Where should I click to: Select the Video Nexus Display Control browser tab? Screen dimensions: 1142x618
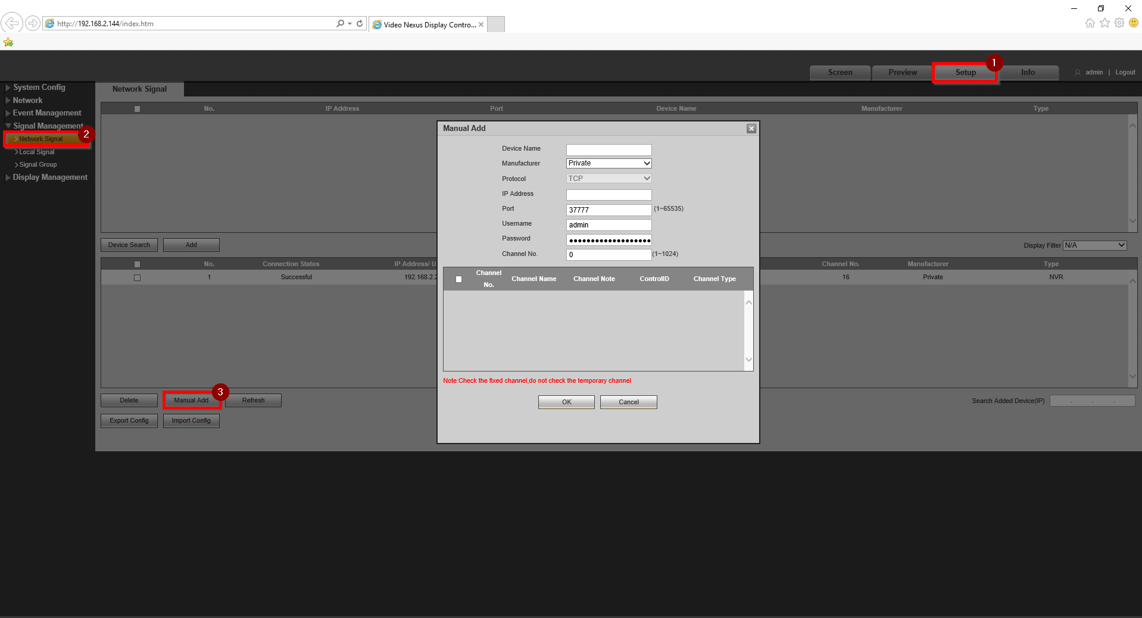[x=428, y=24]
